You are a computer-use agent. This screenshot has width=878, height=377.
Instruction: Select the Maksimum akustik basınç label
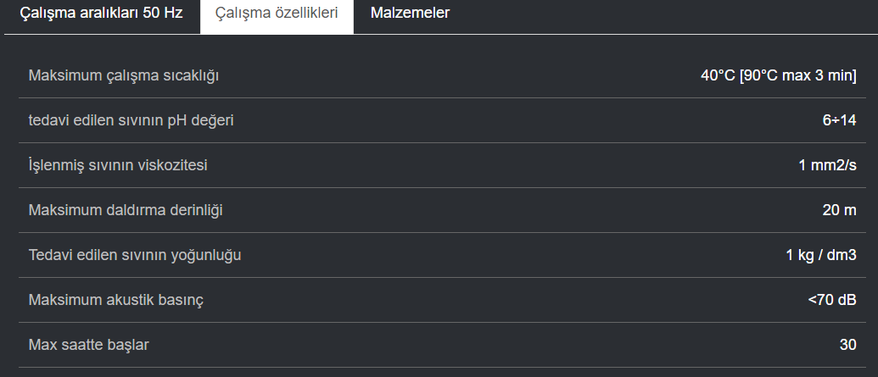pos(116,300)
